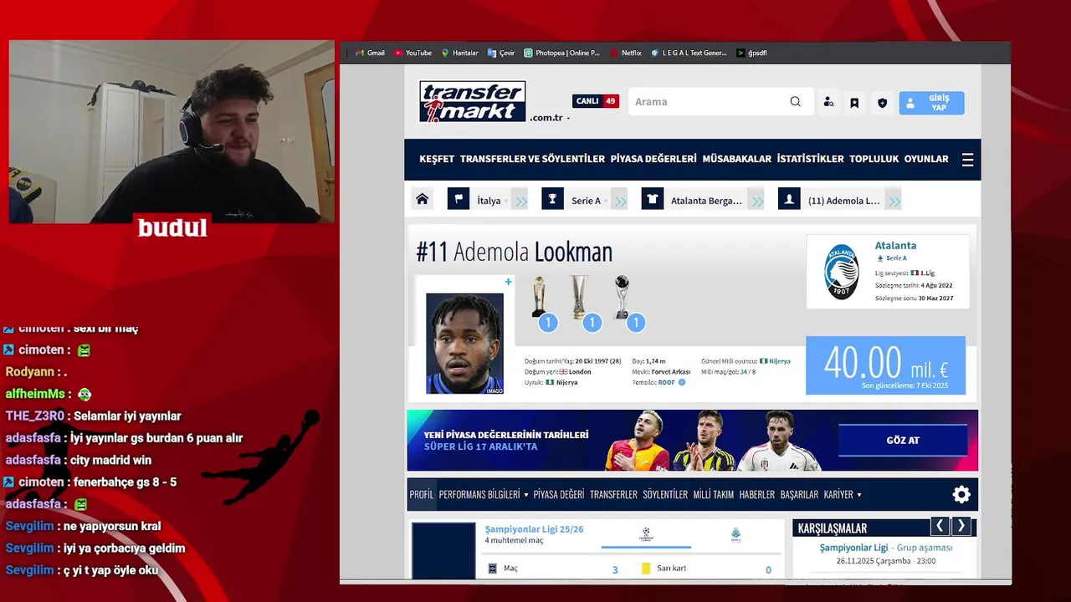1071x602 pixels.
Task: Go to home via breadcrumb house icon
Action: coord(422,199)
